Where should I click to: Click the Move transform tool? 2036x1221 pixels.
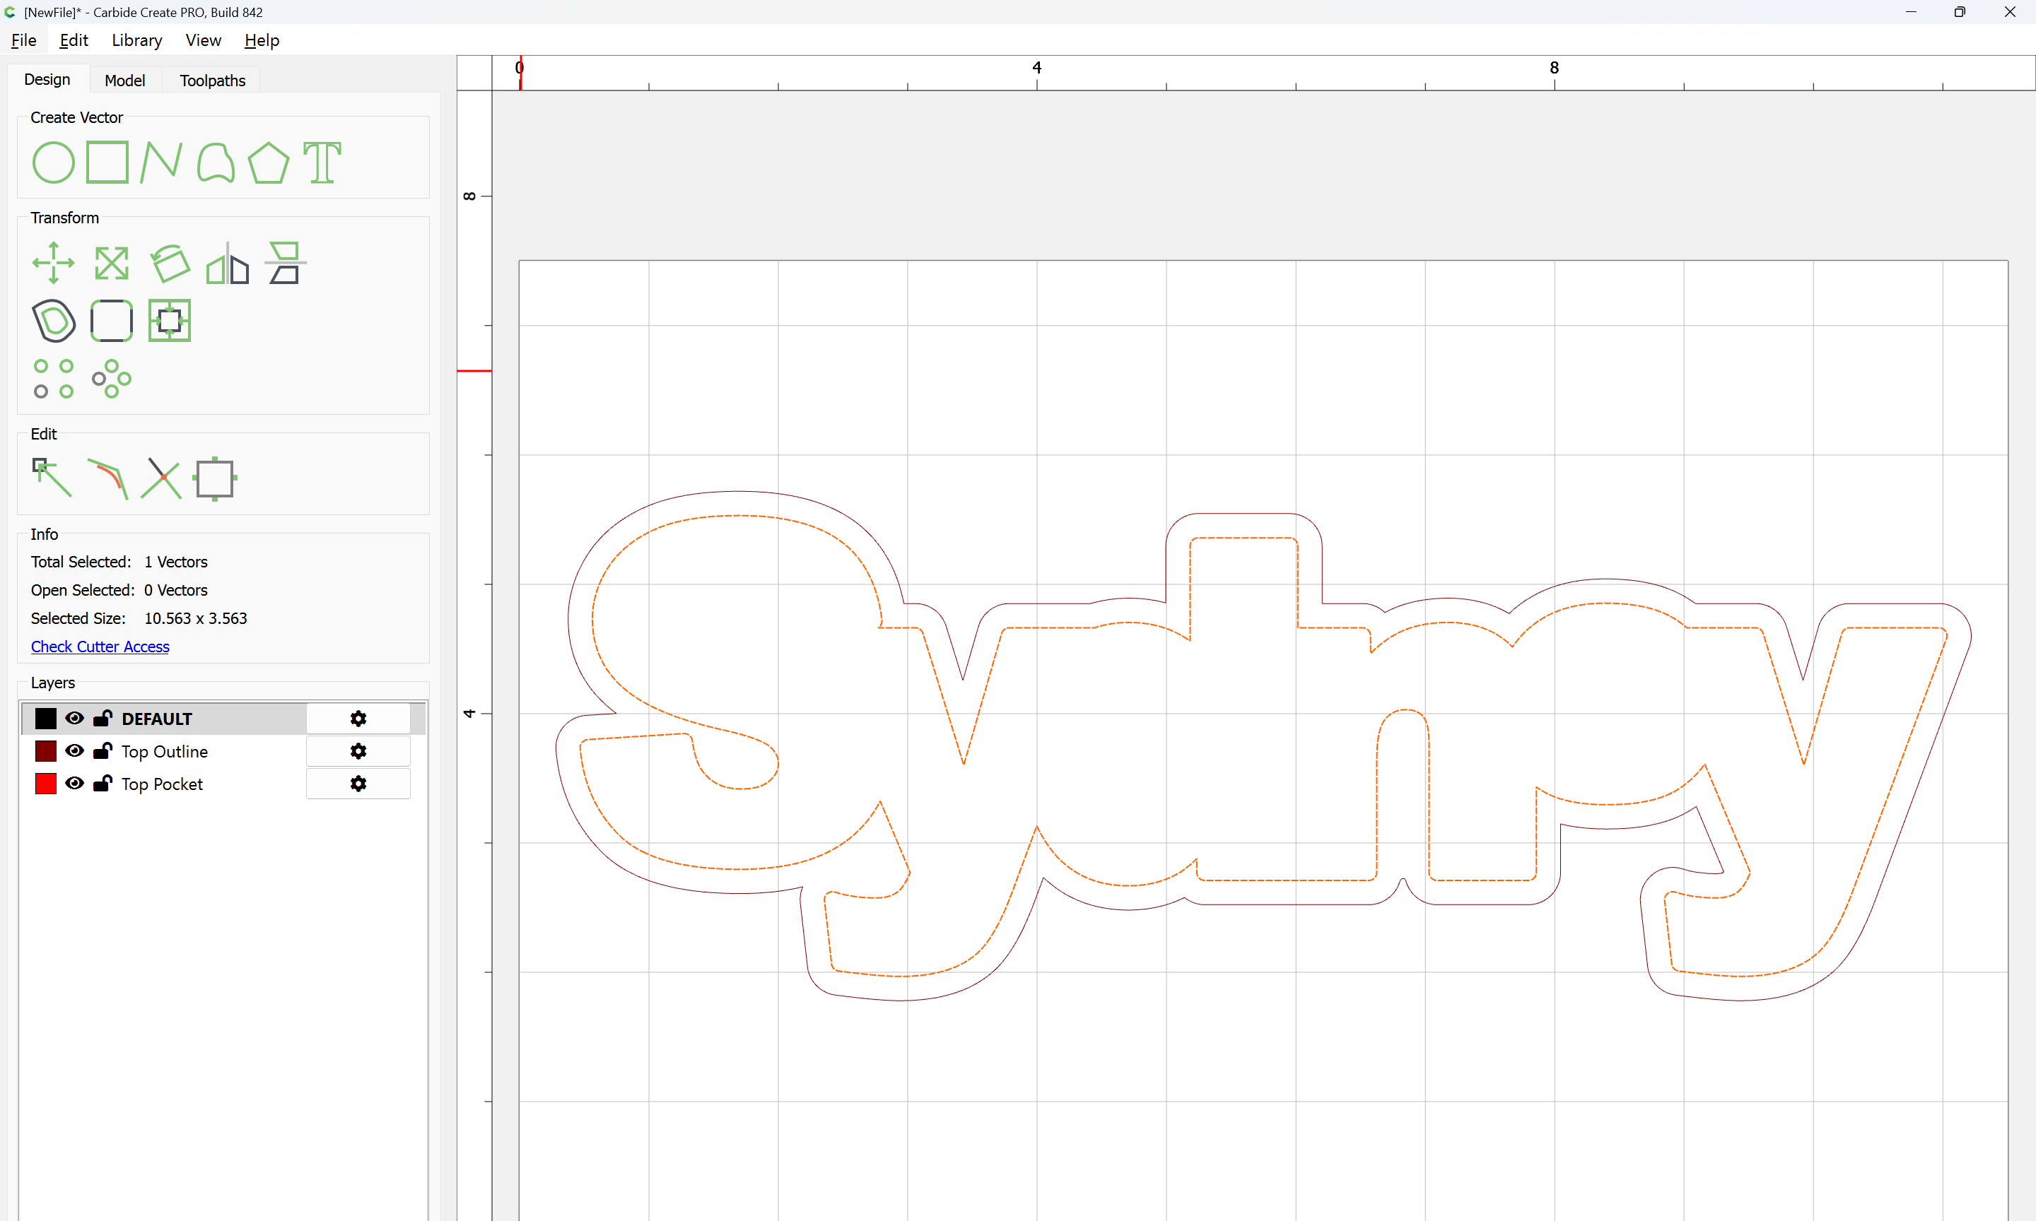[54, 264]
